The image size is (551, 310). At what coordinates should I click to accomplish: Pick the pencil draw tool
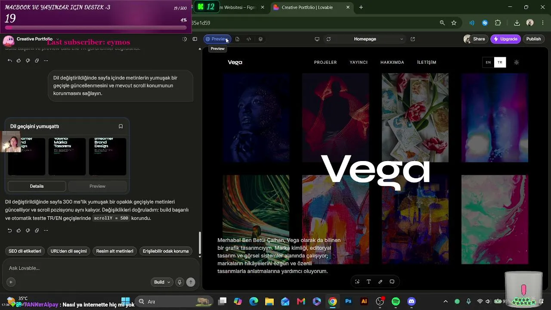380,282
